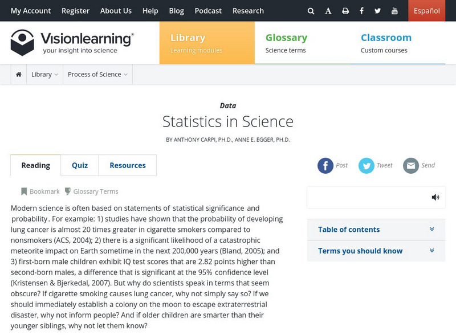Click the print page icon
Image resolution: width=456 pixels, height=335 pixels.
(x=345, y=11)
